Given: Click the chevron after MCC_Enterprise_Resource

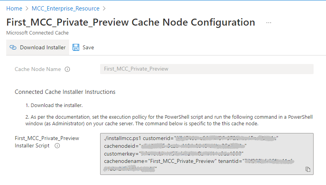Looking at the screenshot, I should (x=104, y=9).
